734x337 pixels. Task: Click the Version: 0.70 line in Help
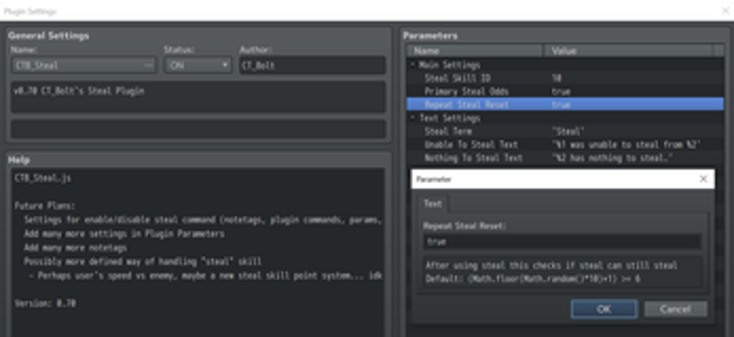tap(45, 303)
